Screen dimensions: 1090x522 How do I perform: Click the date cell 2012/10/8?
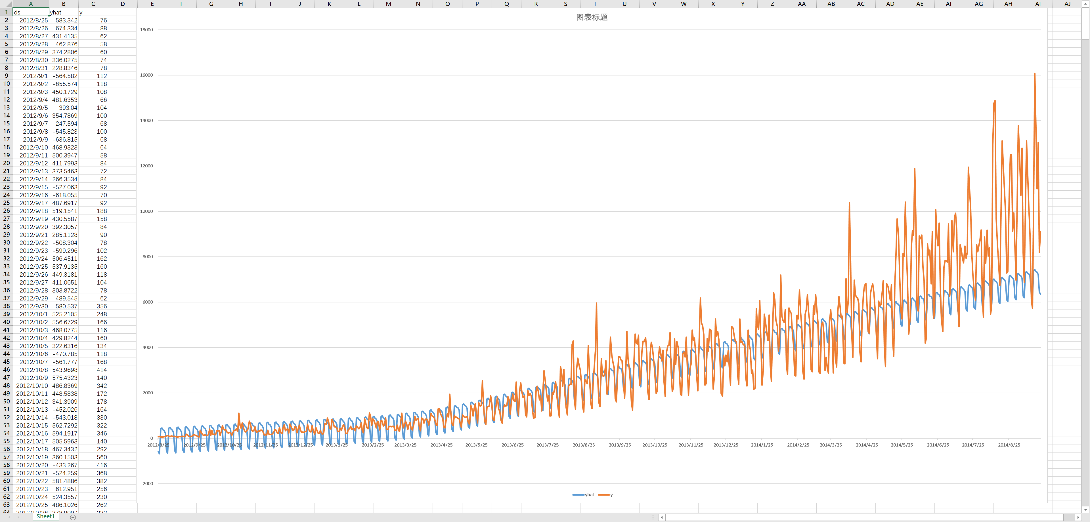(x=30, y=370)
